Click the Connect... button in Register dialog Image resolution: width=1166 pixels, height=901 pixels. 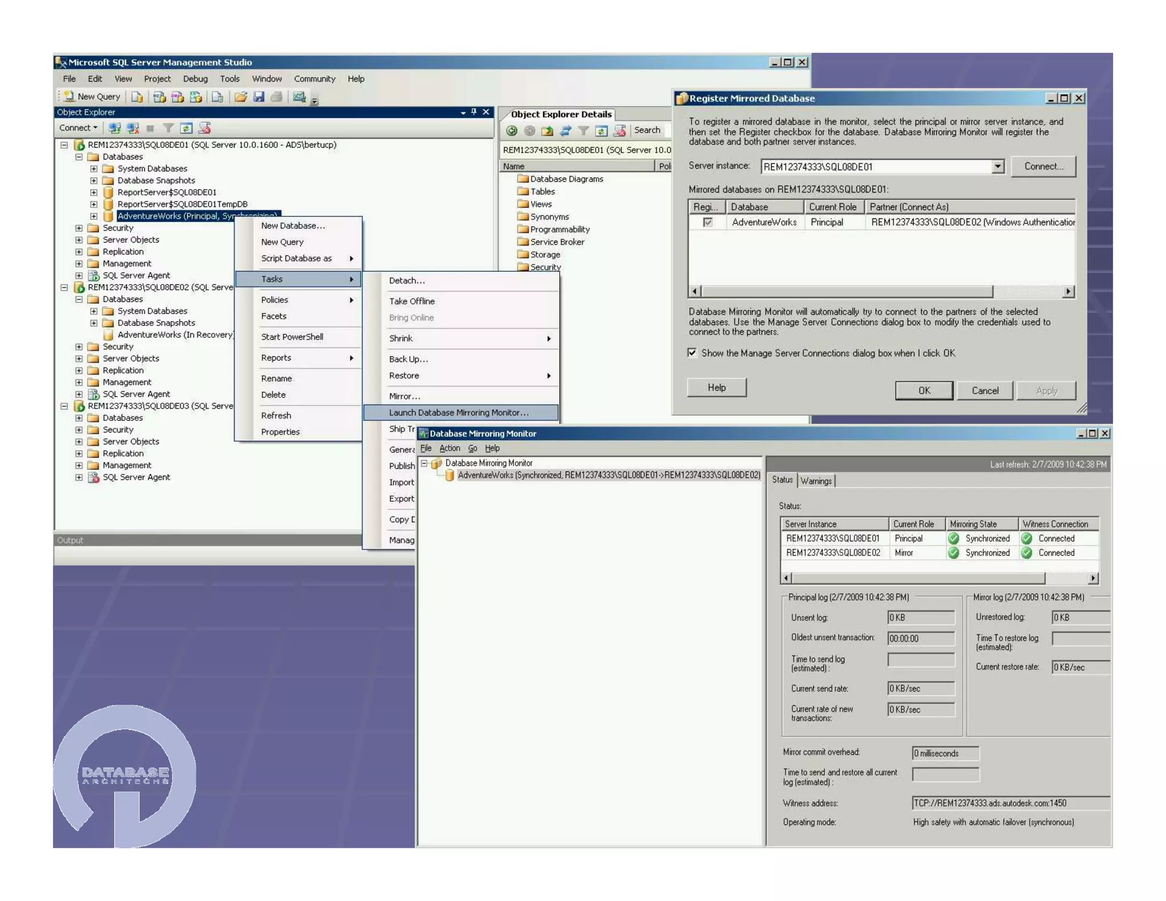coord(1043,166)
